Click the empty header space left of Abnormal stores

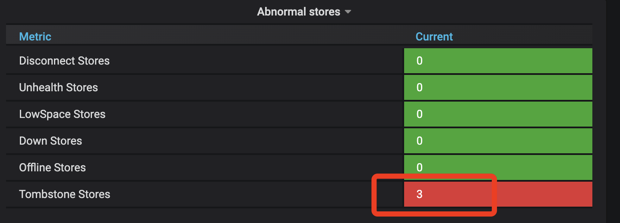pos(130,12)
